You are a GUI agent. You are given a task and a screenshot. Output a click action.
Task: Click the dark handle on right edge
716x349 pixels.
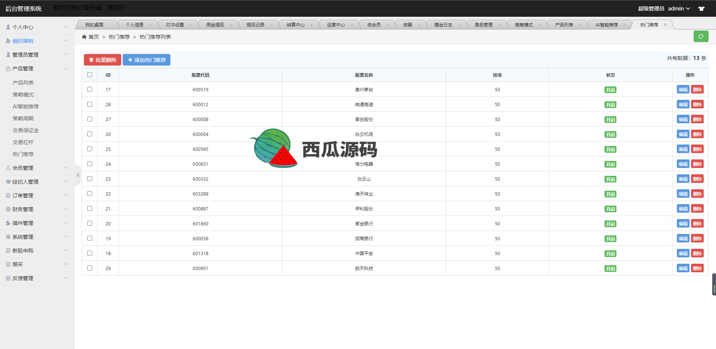click(x=714, y=285)
